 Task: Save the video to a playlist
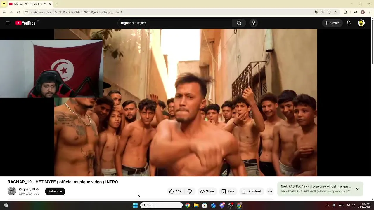click(x=228, y=191)
